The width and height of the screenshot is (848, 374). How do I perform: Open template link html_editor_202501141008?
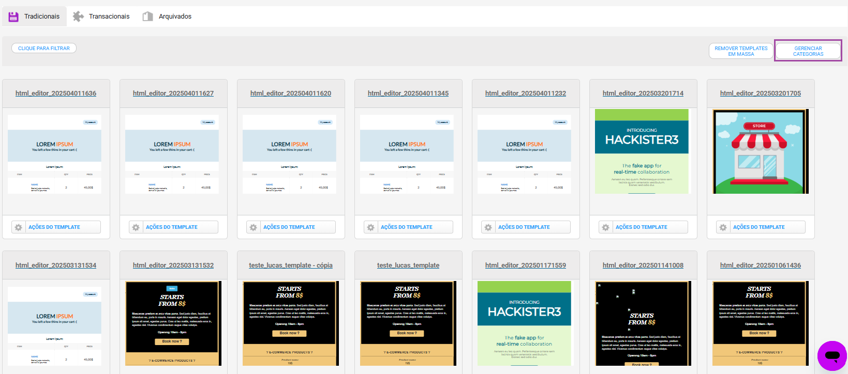click(x=643, y=266)
